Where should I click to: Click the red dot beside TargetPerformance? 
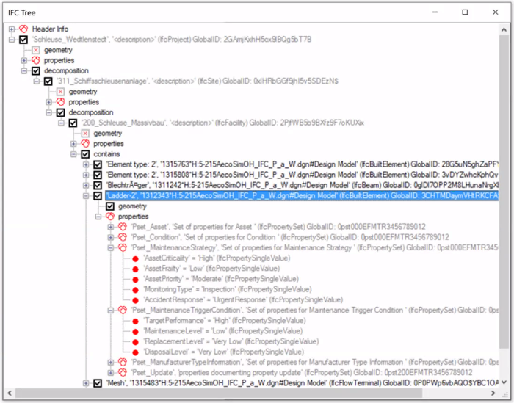point(135,321)
